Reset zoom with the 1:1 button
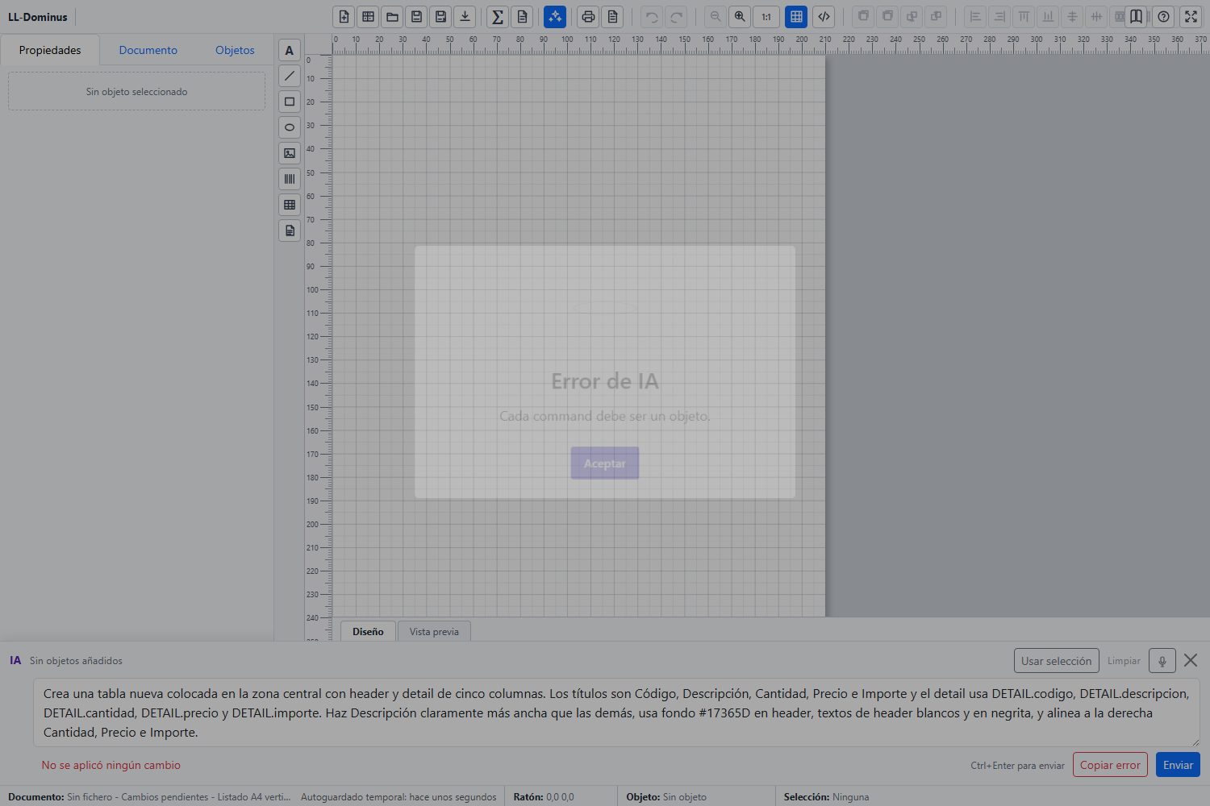The width and height of the screenshot is (1210, 806). point(766,17)
